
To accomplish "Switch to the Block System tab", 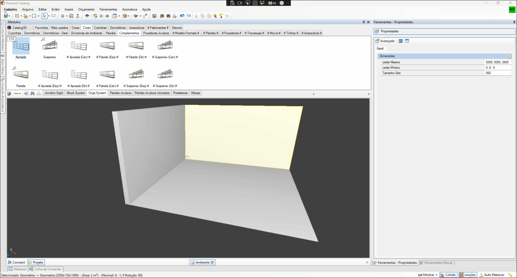I will [76, 93].
